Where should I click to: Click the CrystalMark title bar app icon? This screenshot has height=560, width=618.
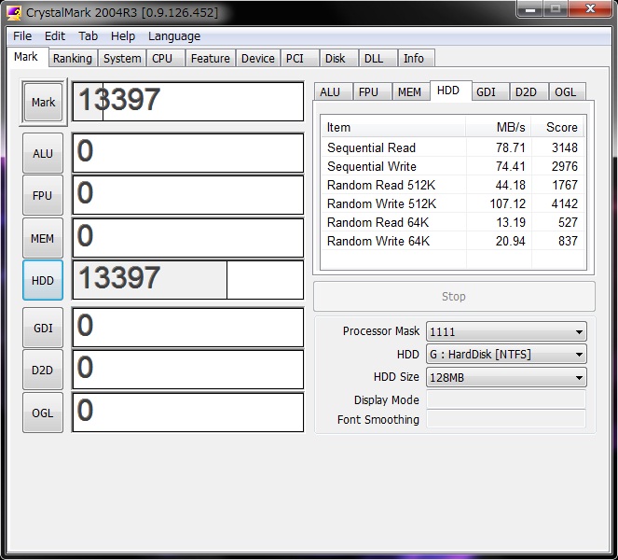point(14,12)
